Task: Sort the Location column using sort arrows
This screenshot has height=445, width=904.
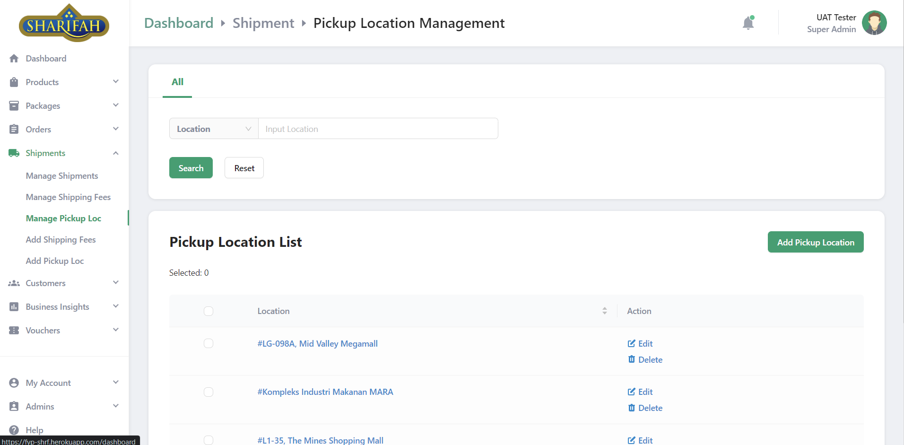Action: [x=604, y=311]
